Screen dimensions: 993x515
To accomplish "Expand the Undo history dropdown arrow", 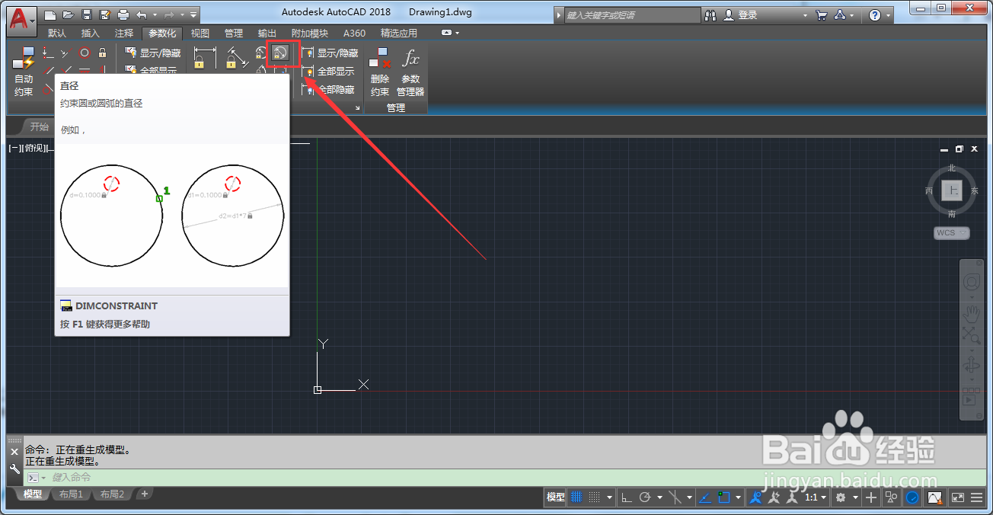I will [155, 14].
